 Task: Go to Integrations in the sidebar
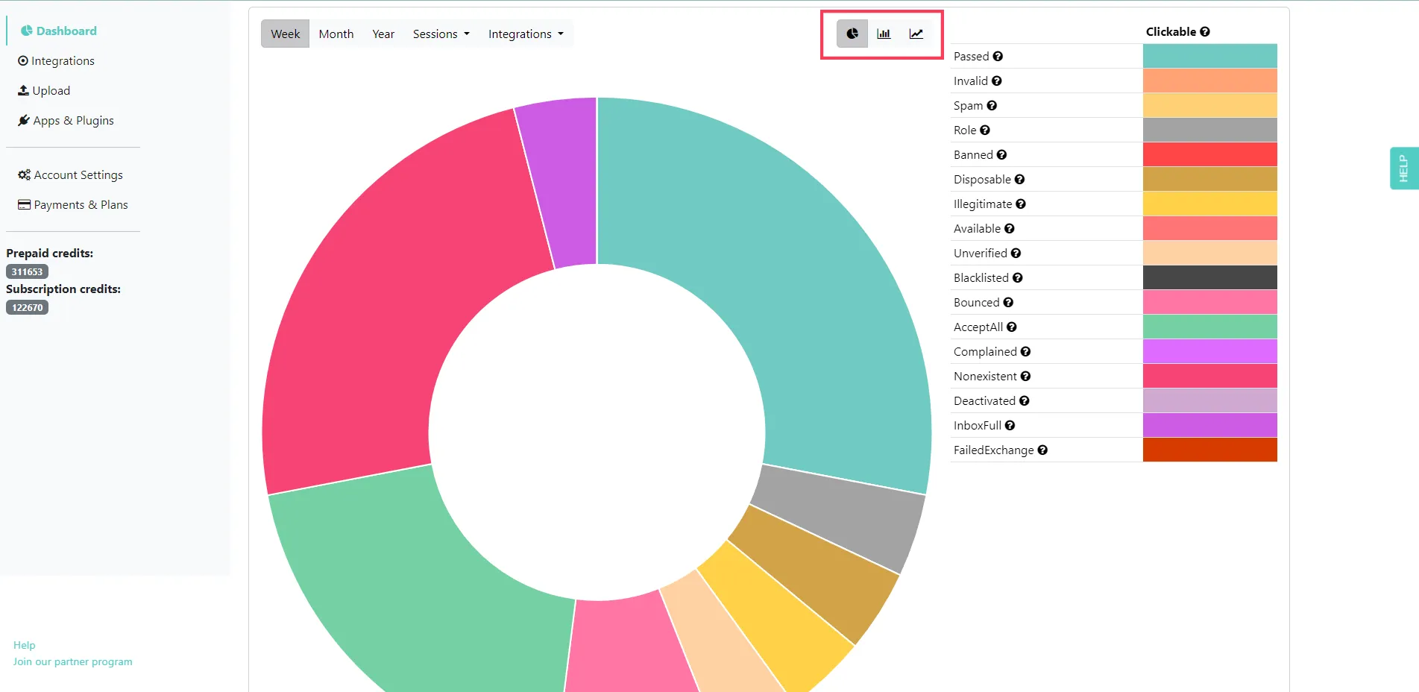click(x=57, y=60)
